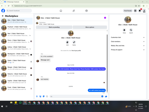Mute the chat using the bell icon
Screen dimensions: 149x112
124,30
